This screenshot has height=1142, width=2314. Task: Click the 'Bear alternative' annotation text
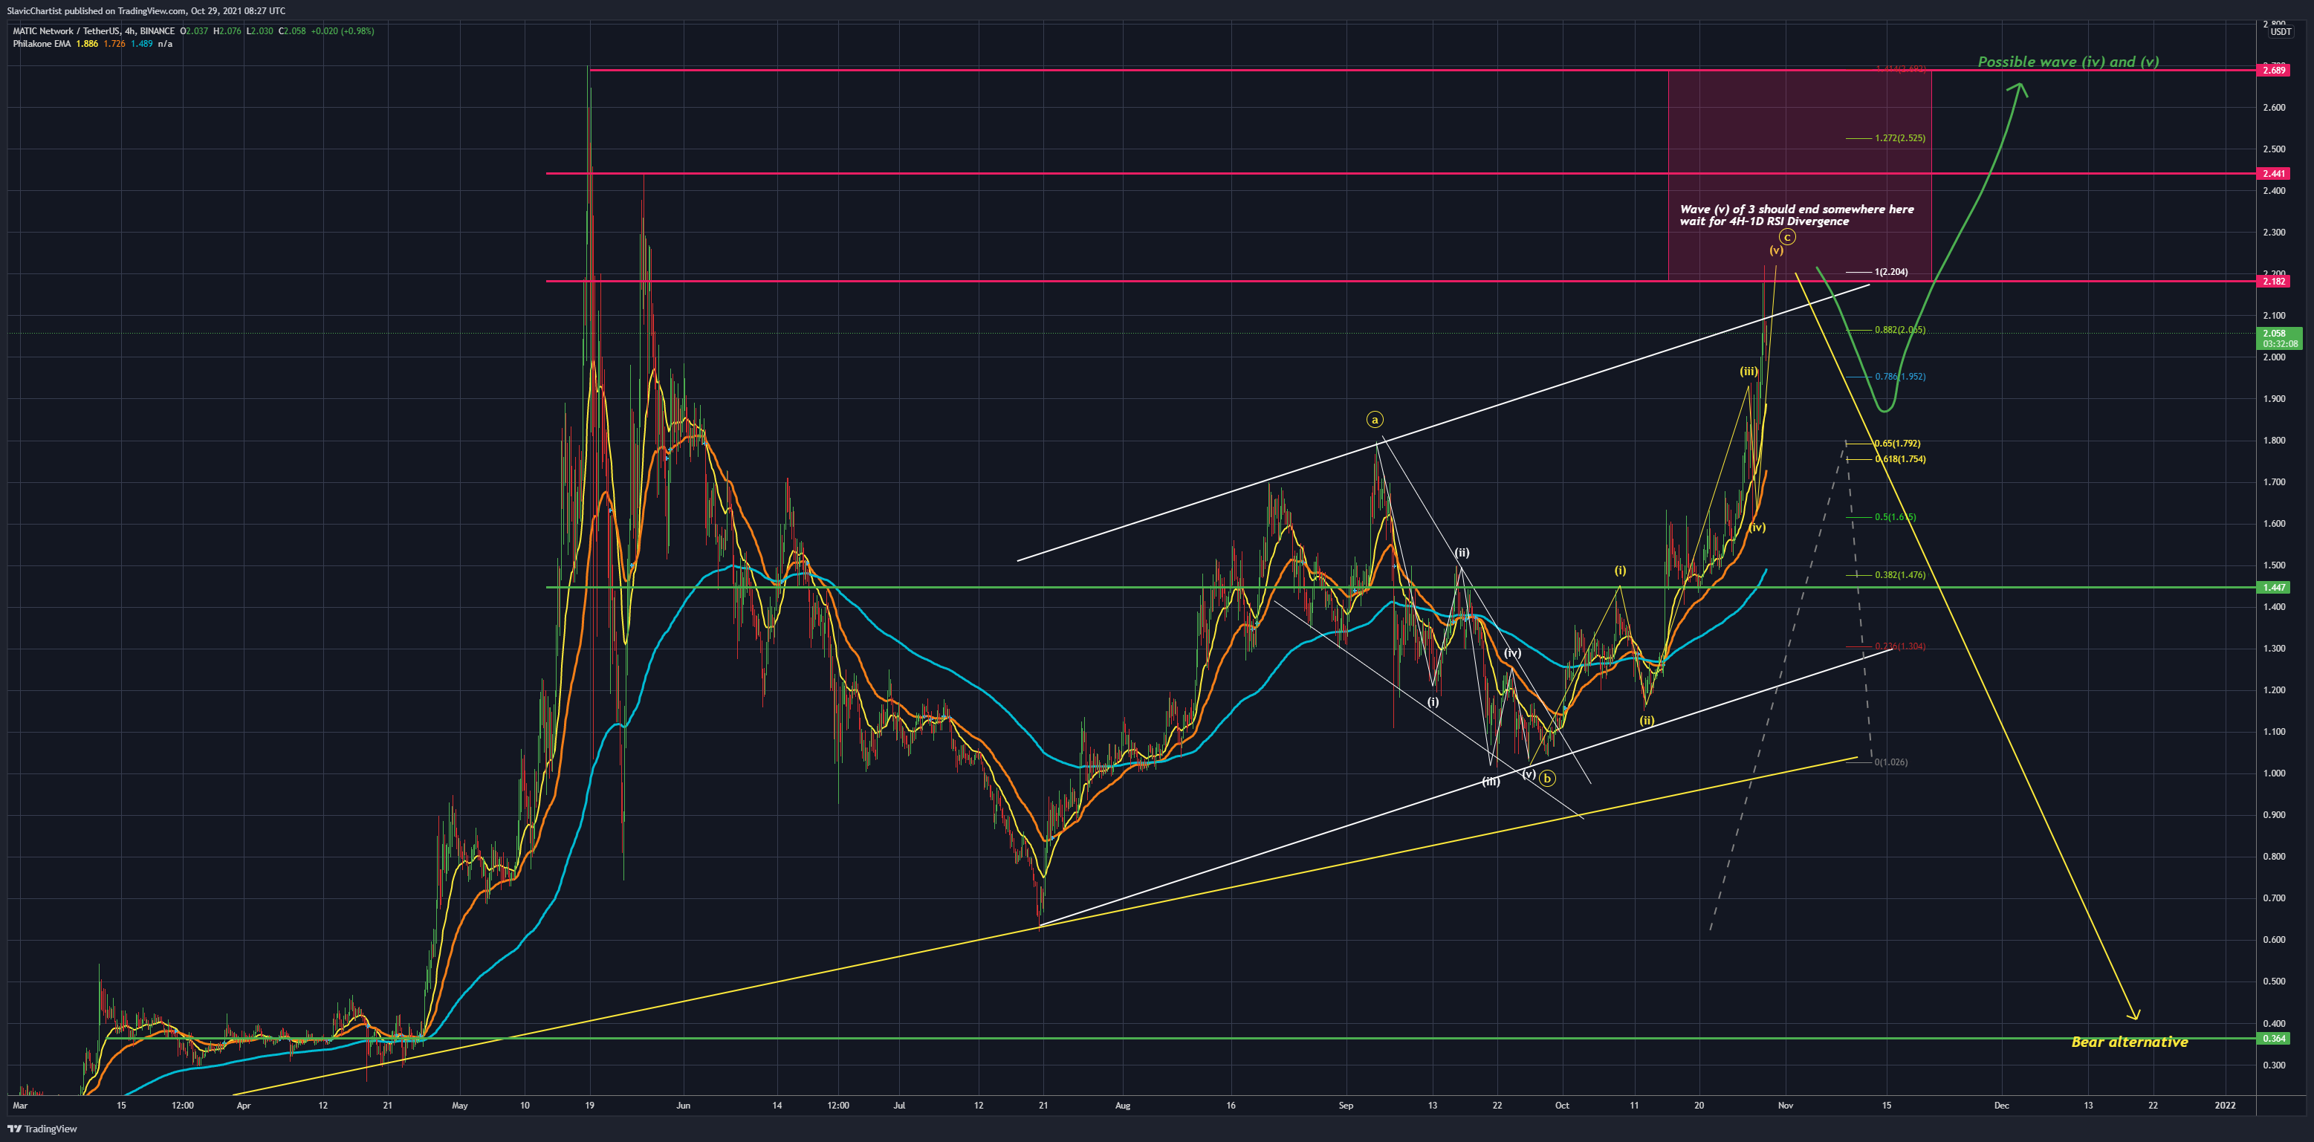click(2129, 1042)
